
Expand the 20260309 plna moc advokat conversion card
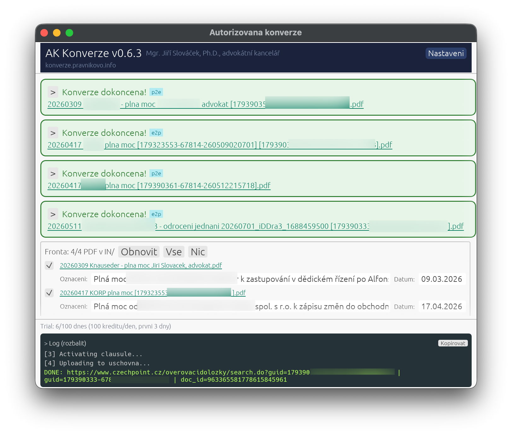pos(53,92)
